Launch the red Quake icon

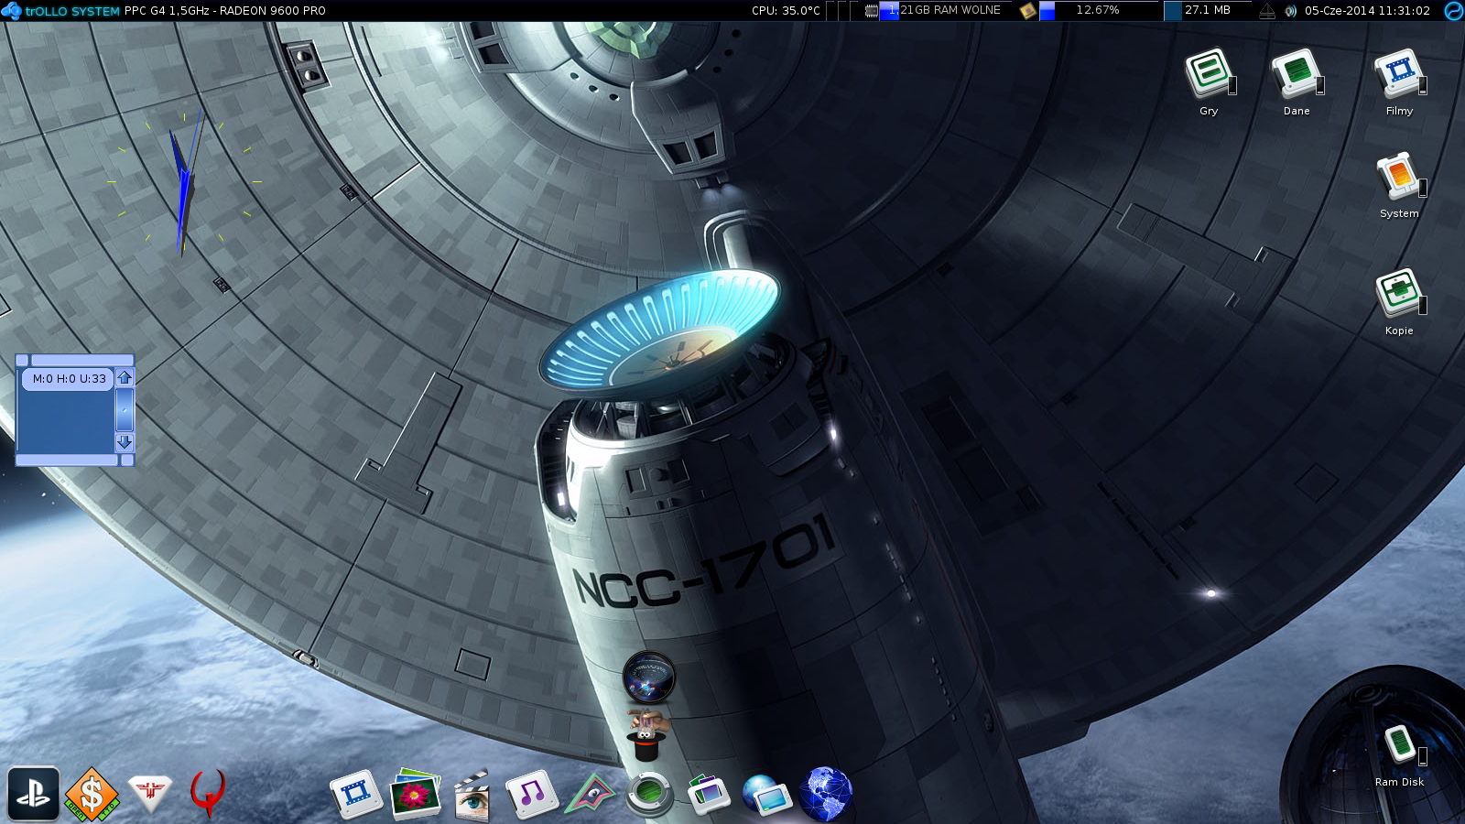point(208,793)
